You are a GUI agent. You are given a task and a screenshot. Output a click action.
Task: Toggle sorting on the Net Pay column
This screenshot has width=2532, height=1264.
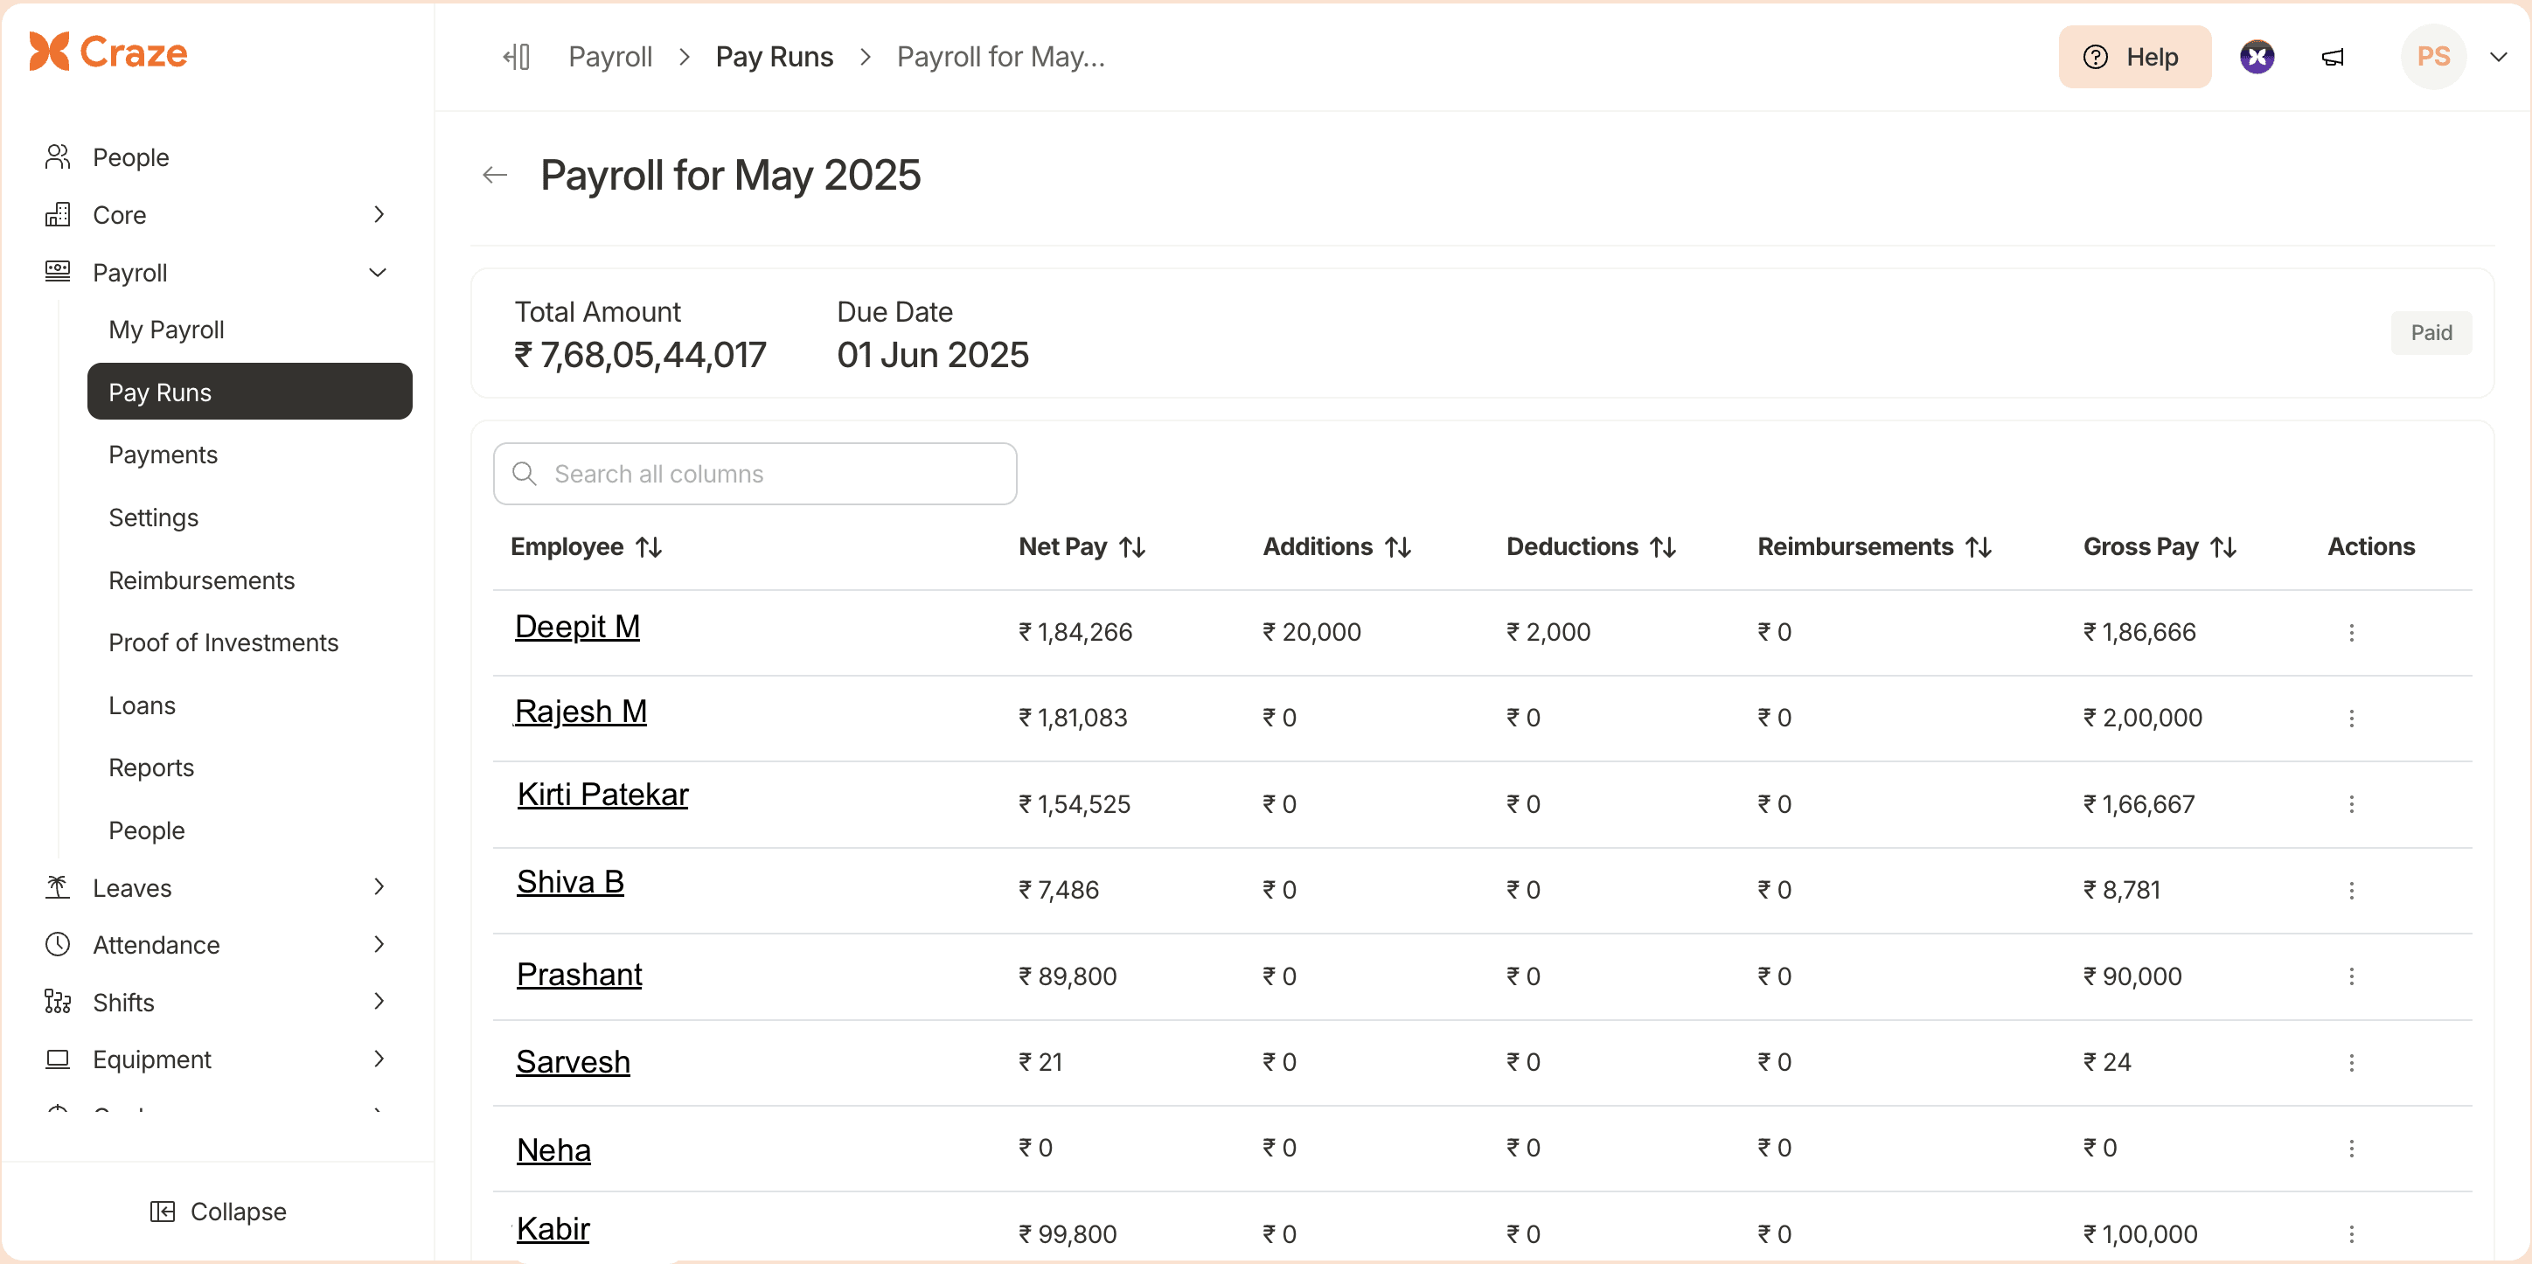click(1131, 546)
